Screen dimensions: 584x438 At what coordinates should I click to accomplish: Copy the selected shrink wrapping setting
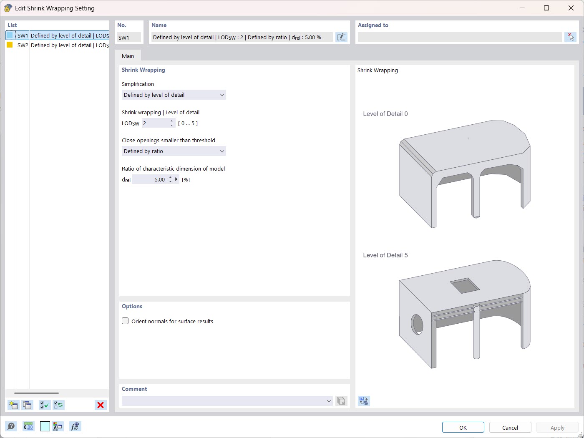coord(27,405)
